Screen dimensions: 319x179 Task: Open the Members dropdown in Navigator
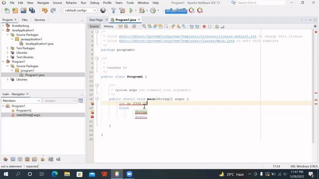click(x=21, y=100)
